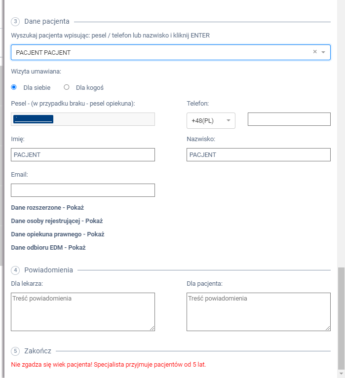
Task: Clear the selected patient with the × icon
Action: tap(315, 52)
